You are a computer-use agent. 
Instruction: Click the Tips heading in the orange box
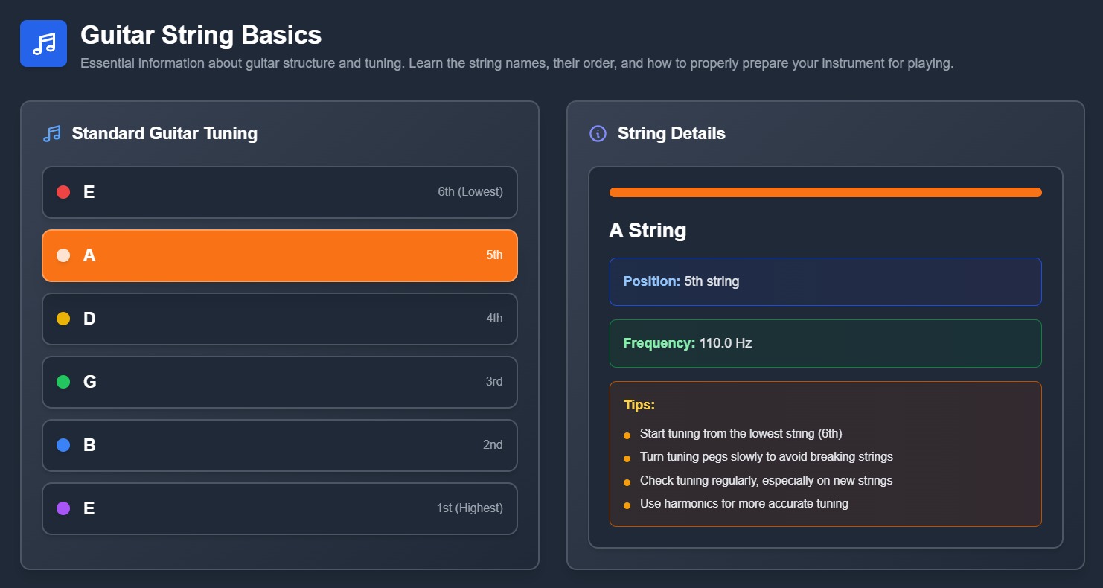point(639,405)
